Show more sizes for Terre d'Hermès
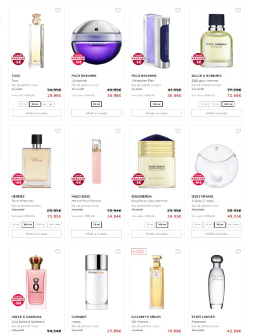 [55, 225]
